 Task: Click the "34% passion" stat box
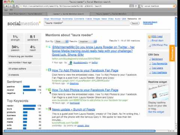(x=15, y=48)
